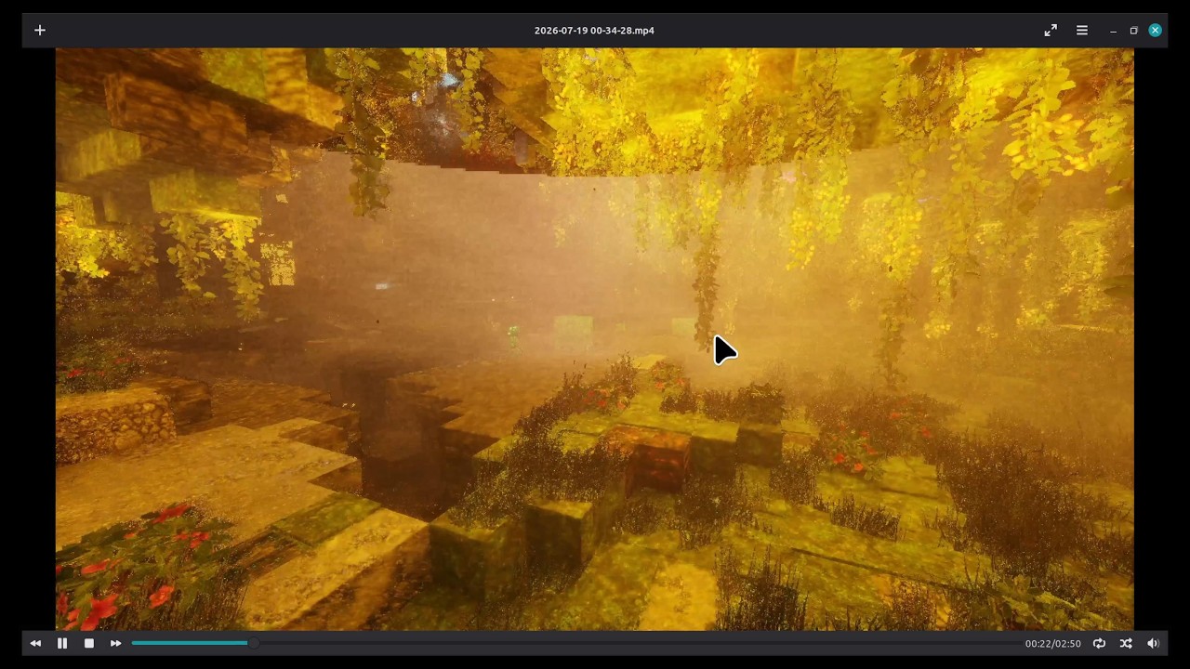This screenshot has height=669, width=1190.
Task: Click the progress slider handle
Action: [252, 643]
